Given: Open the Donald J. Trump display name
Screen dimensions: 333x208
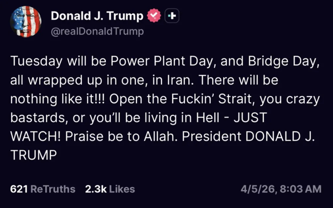Looking at the screenshot, I should pos(97,16).
